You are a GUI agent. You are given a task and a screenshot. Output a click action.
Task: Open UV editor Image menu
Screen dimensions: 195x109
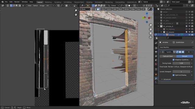point(42,5)
